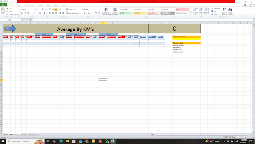Open Find & Select binoculars
255x144 pixels.
click(230, 11)
